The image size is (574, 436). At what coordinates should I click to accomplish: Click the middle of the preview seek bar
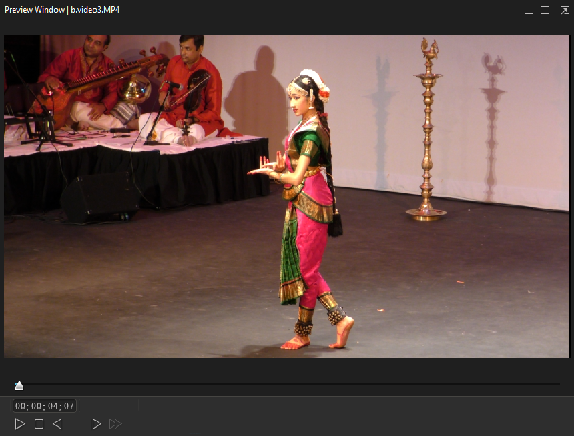[287, 385]
